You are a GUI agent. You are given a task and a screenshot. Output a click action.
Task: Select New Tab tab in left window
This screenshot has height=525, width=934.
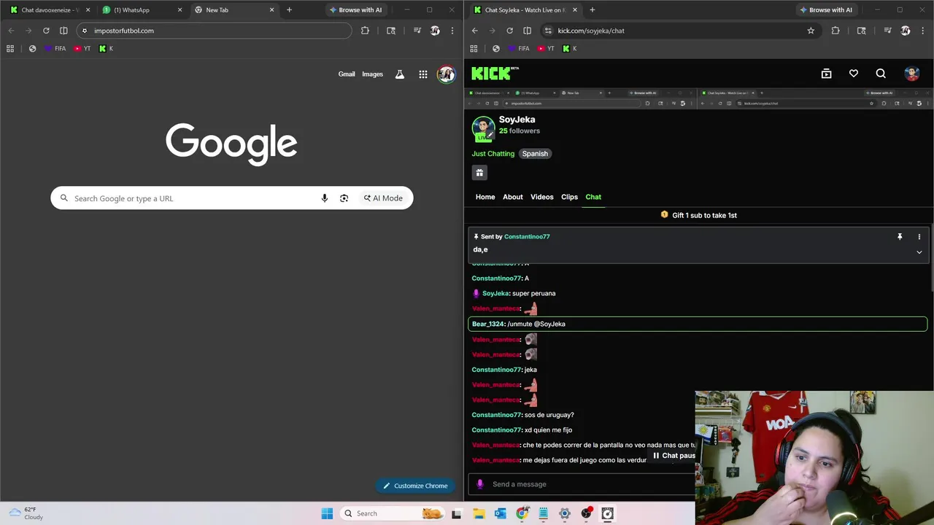tap(234, 10)
